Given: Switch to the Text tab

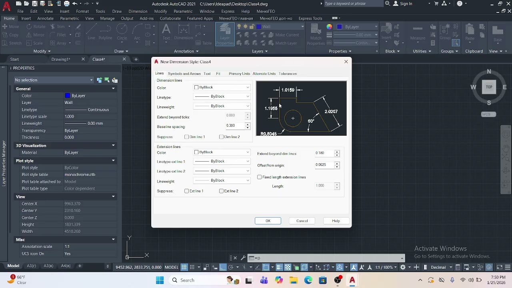Looking at the screenshot, I should pyautogui.click(x=207, y=74).
